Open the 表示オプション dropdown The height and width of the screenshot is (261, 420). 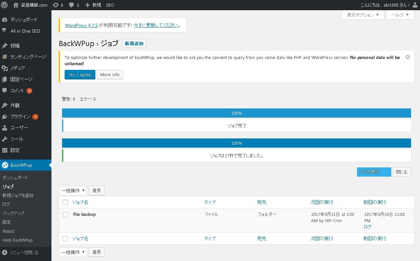[363, 15]
